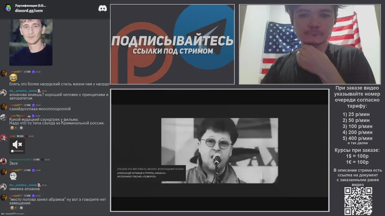Click the message "саaайдуyулааа мооолооодооооой"
Viewport: 385px width, 216px height.
40,109
